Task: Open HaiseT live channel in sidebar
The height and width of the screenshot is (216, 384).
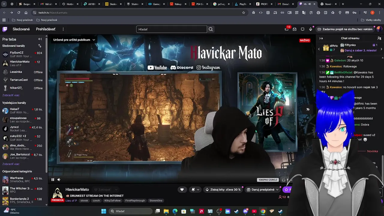Action: [x=23, y=111]
